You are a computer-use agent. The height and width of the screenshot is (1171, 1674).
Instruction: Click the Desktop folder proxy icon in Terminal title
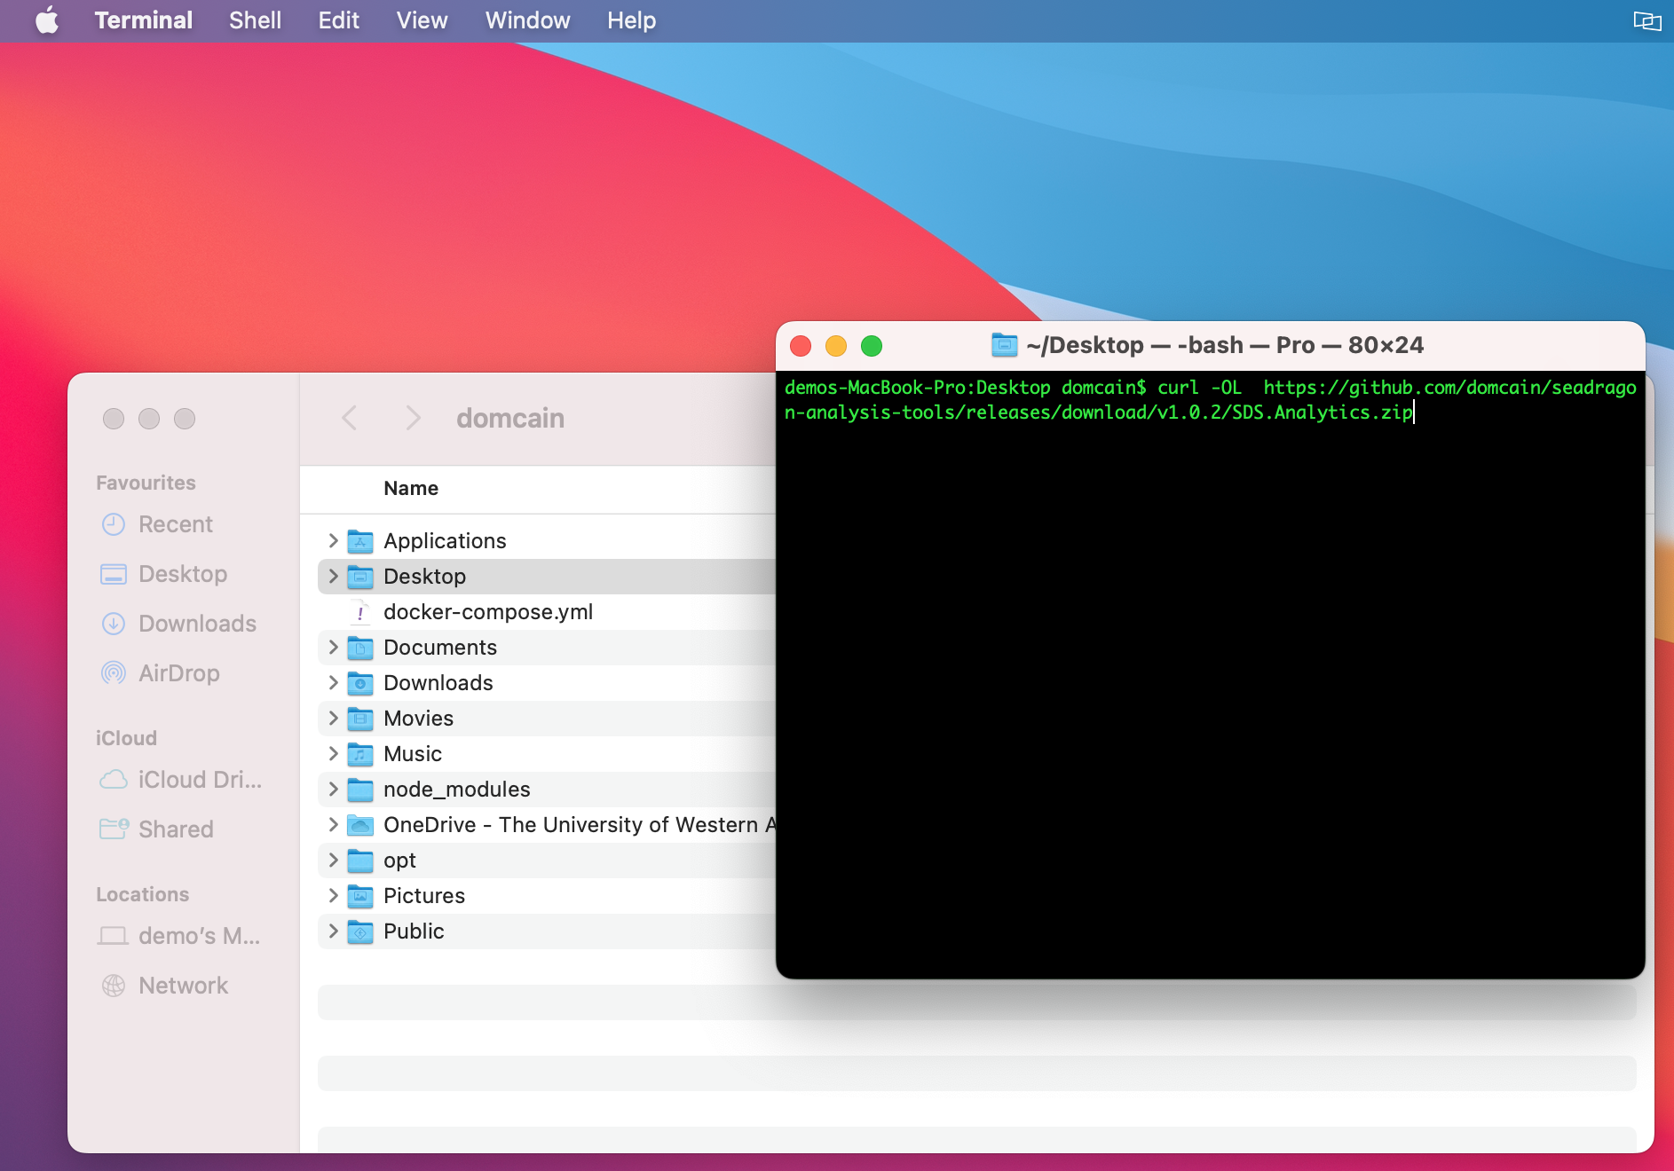[1004, 345]
